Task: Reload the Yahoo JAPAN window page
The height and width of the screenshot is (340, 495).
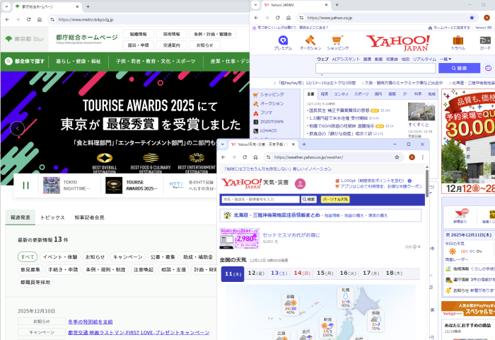Action: coord(277,18)
